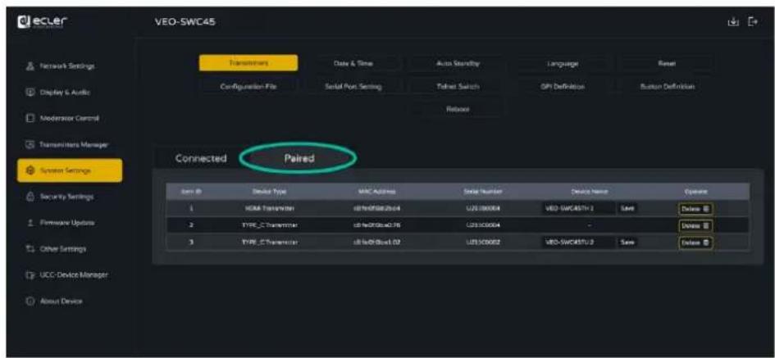Click the System Settings gear icon
The width and height of the screenshot is (775, 358).
coord(30,171)
